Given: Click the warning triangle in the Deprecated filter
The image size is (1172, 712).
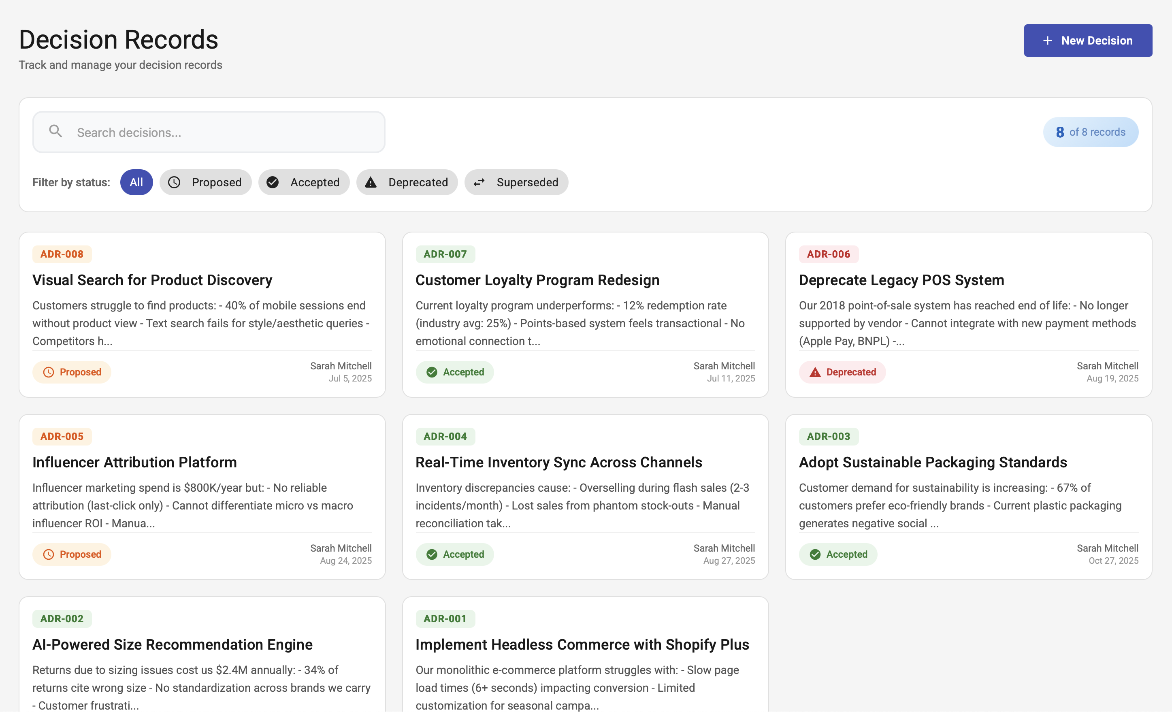Looking at the screenshot, I should pyautogui.click(x=371, y=182).
